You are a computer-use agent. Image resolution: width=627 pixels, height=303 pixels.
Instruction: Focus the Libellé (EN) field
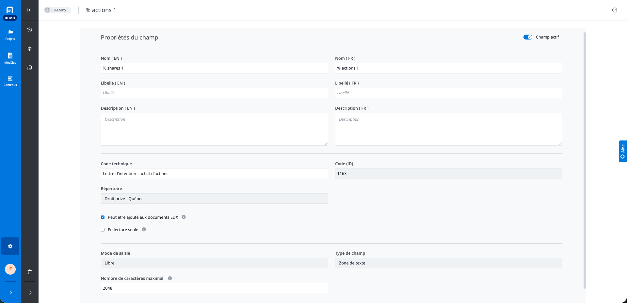214,93
